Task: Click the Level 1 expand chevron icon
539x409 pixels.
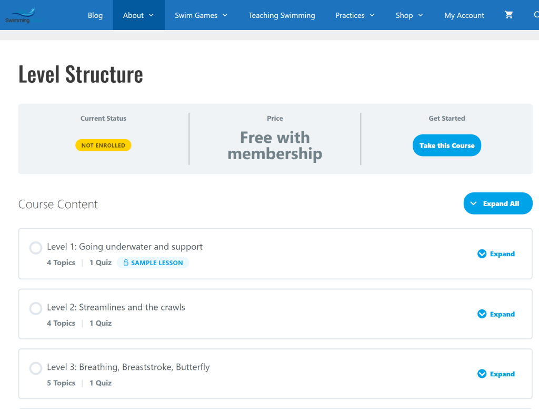Action: [482, 254]
